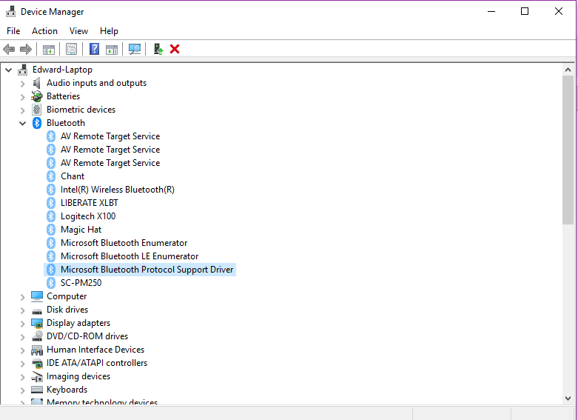The width and height of the screenshot is (578, 420).
Task: Click the scrollbar down arrow
Action: coord(568,399)
